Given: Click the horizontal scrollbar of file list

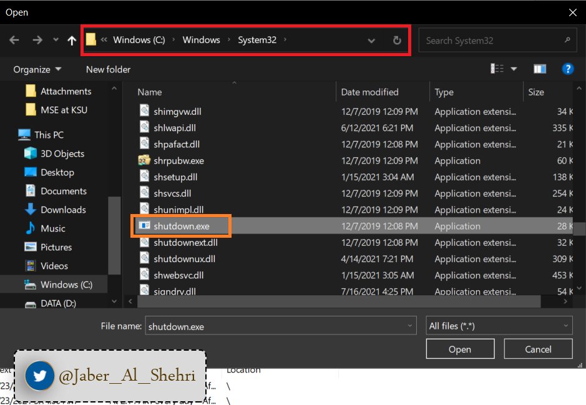Looking at the screenshot, I should pos(339,301).
